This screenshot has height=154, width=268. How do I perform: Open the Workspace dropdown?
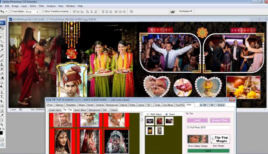[185, 11]
